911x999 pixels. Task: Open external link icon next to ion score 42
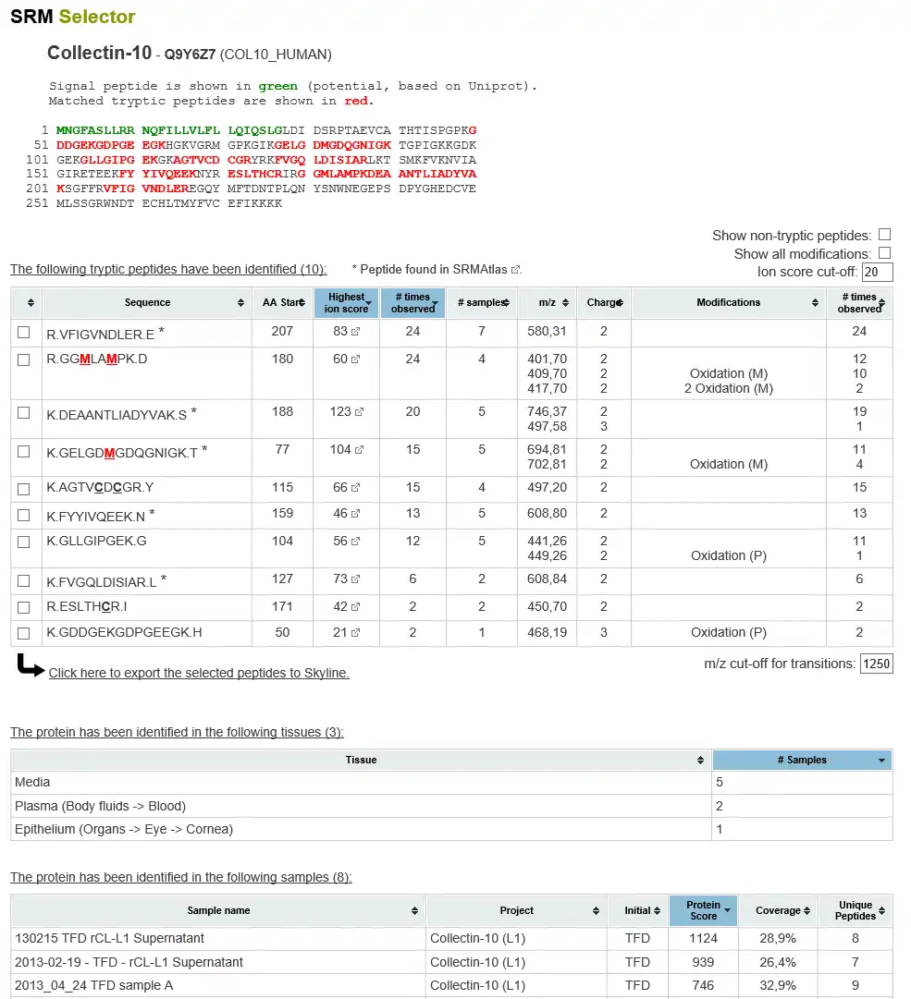point(356,606)
